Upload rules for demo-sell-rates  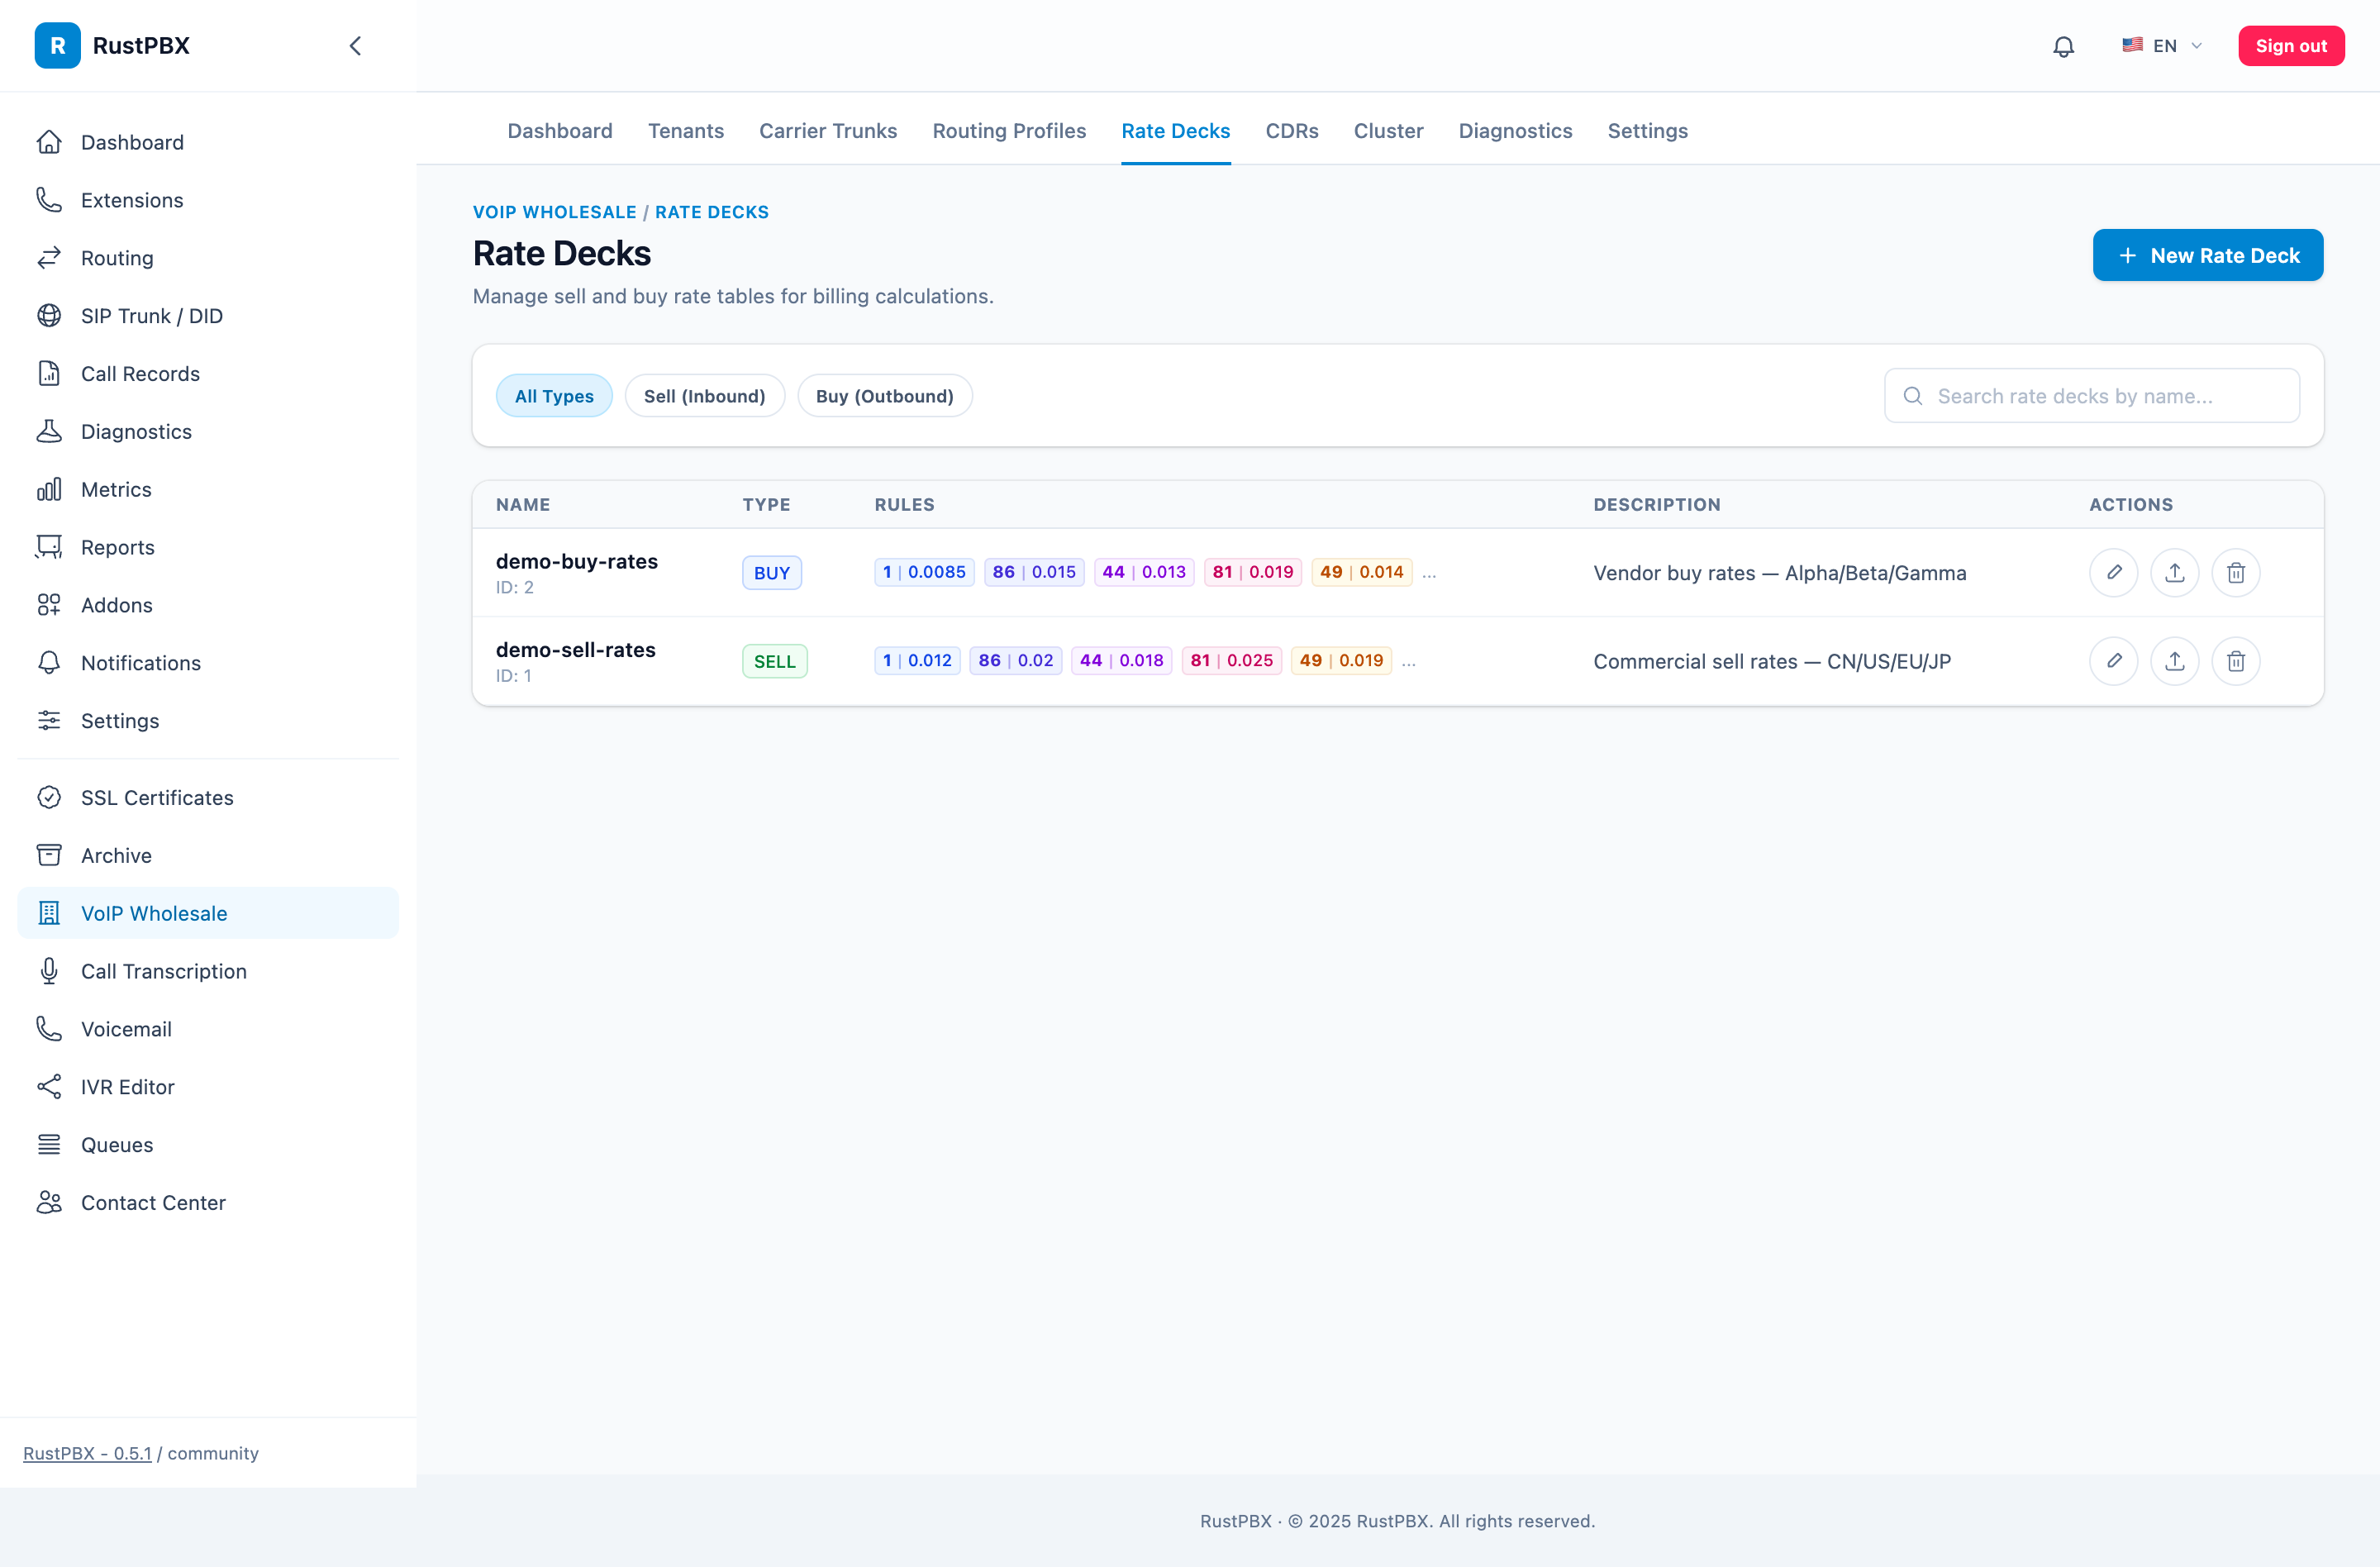(2174, 661)
